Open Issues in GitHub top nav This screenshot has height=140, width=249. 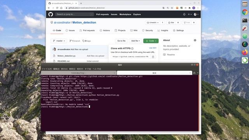(114, 14)
